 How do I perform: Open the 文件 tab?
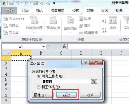[x=9, y=10]
